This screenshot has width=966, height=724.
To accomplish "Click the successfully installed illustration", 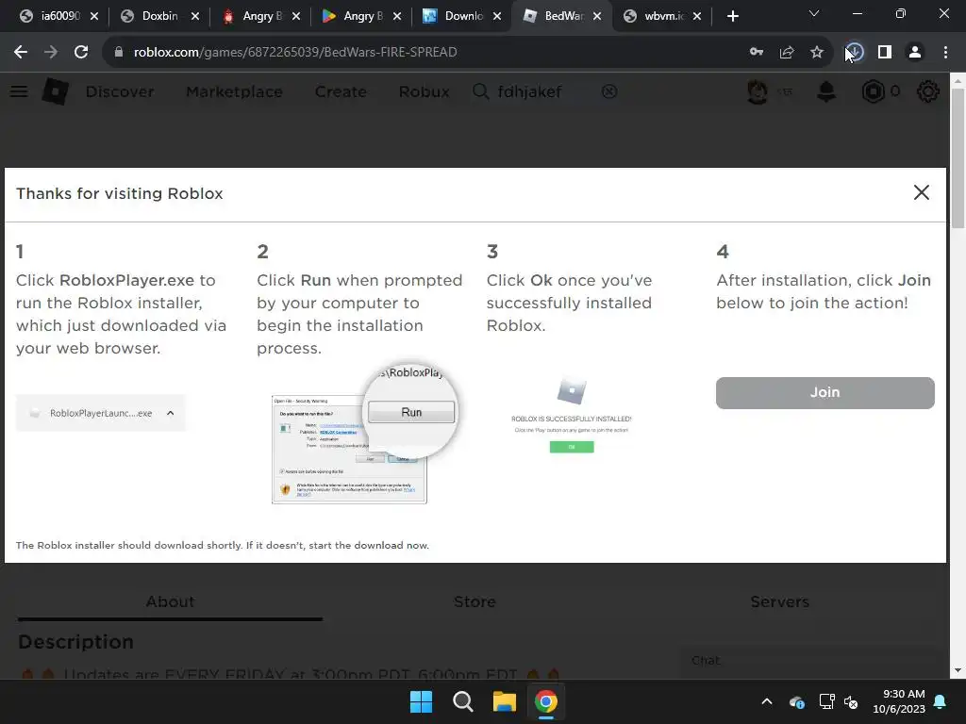I will pos(571,416).
